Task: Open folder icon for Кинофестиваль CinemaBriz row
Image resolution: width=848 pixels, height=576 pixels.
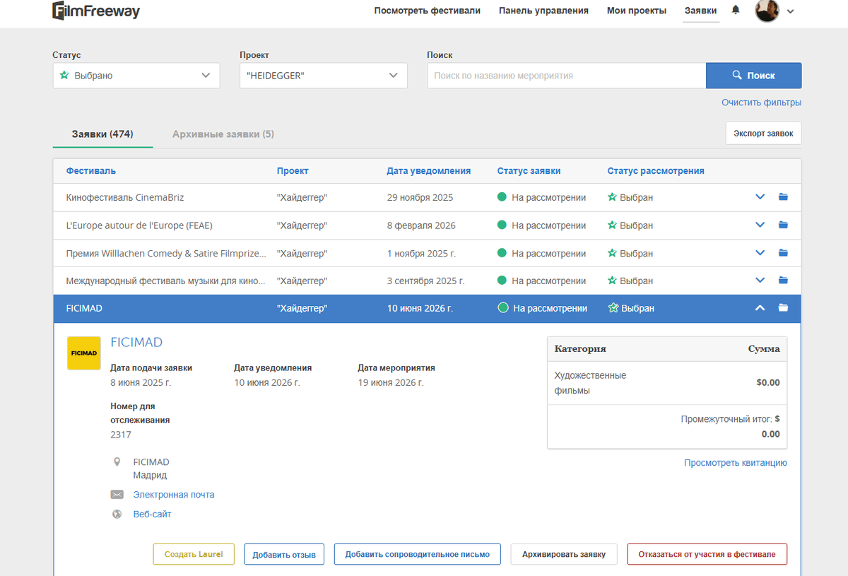Action: (783, 197)
